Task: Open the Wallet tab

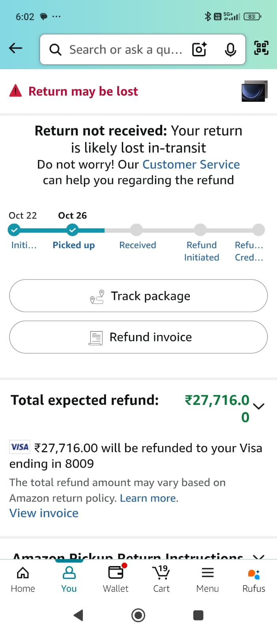Action: [116, 579]
